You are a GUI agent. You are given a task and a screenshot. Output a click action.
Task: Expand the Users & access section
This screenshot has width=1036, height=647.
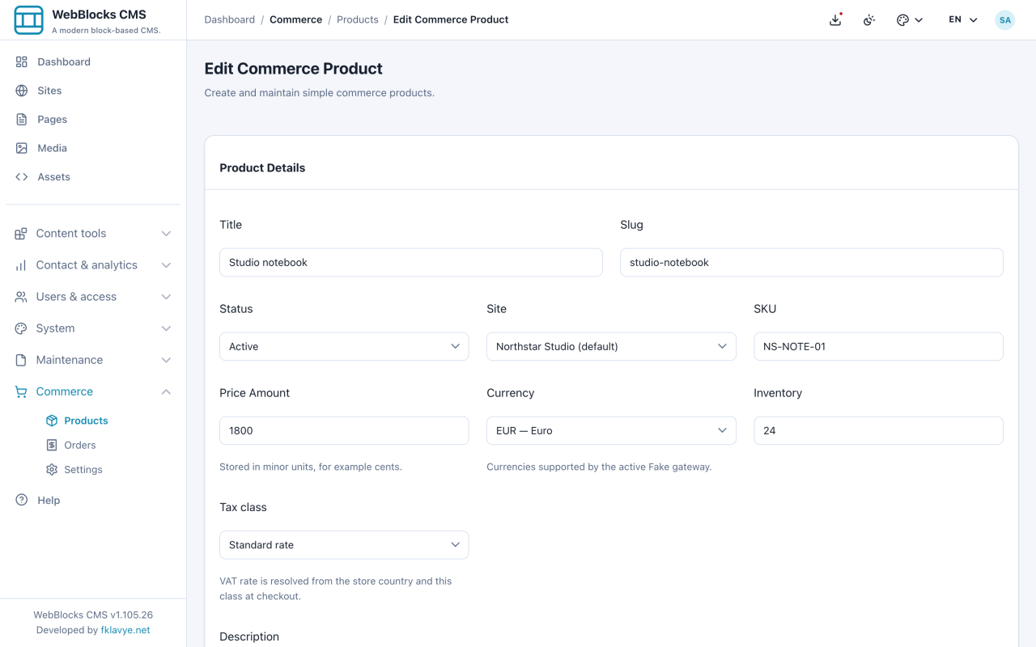pyautogui.click(x=93, y=296)
